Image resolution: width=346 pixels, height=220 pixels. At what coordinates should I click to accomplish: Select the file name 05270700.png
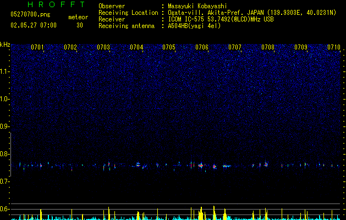(30, 15)
